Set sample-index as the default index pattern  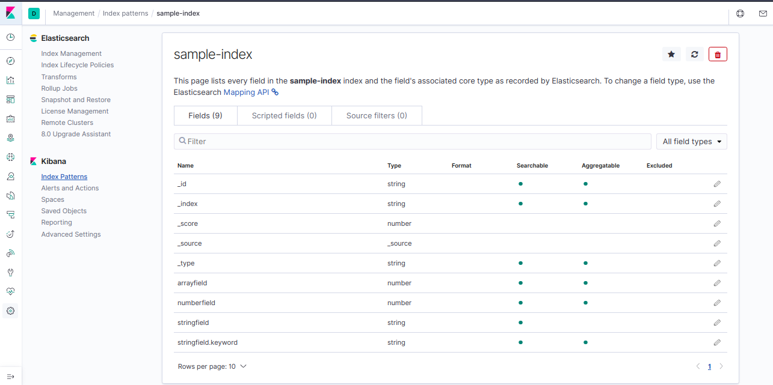(671, 54)
